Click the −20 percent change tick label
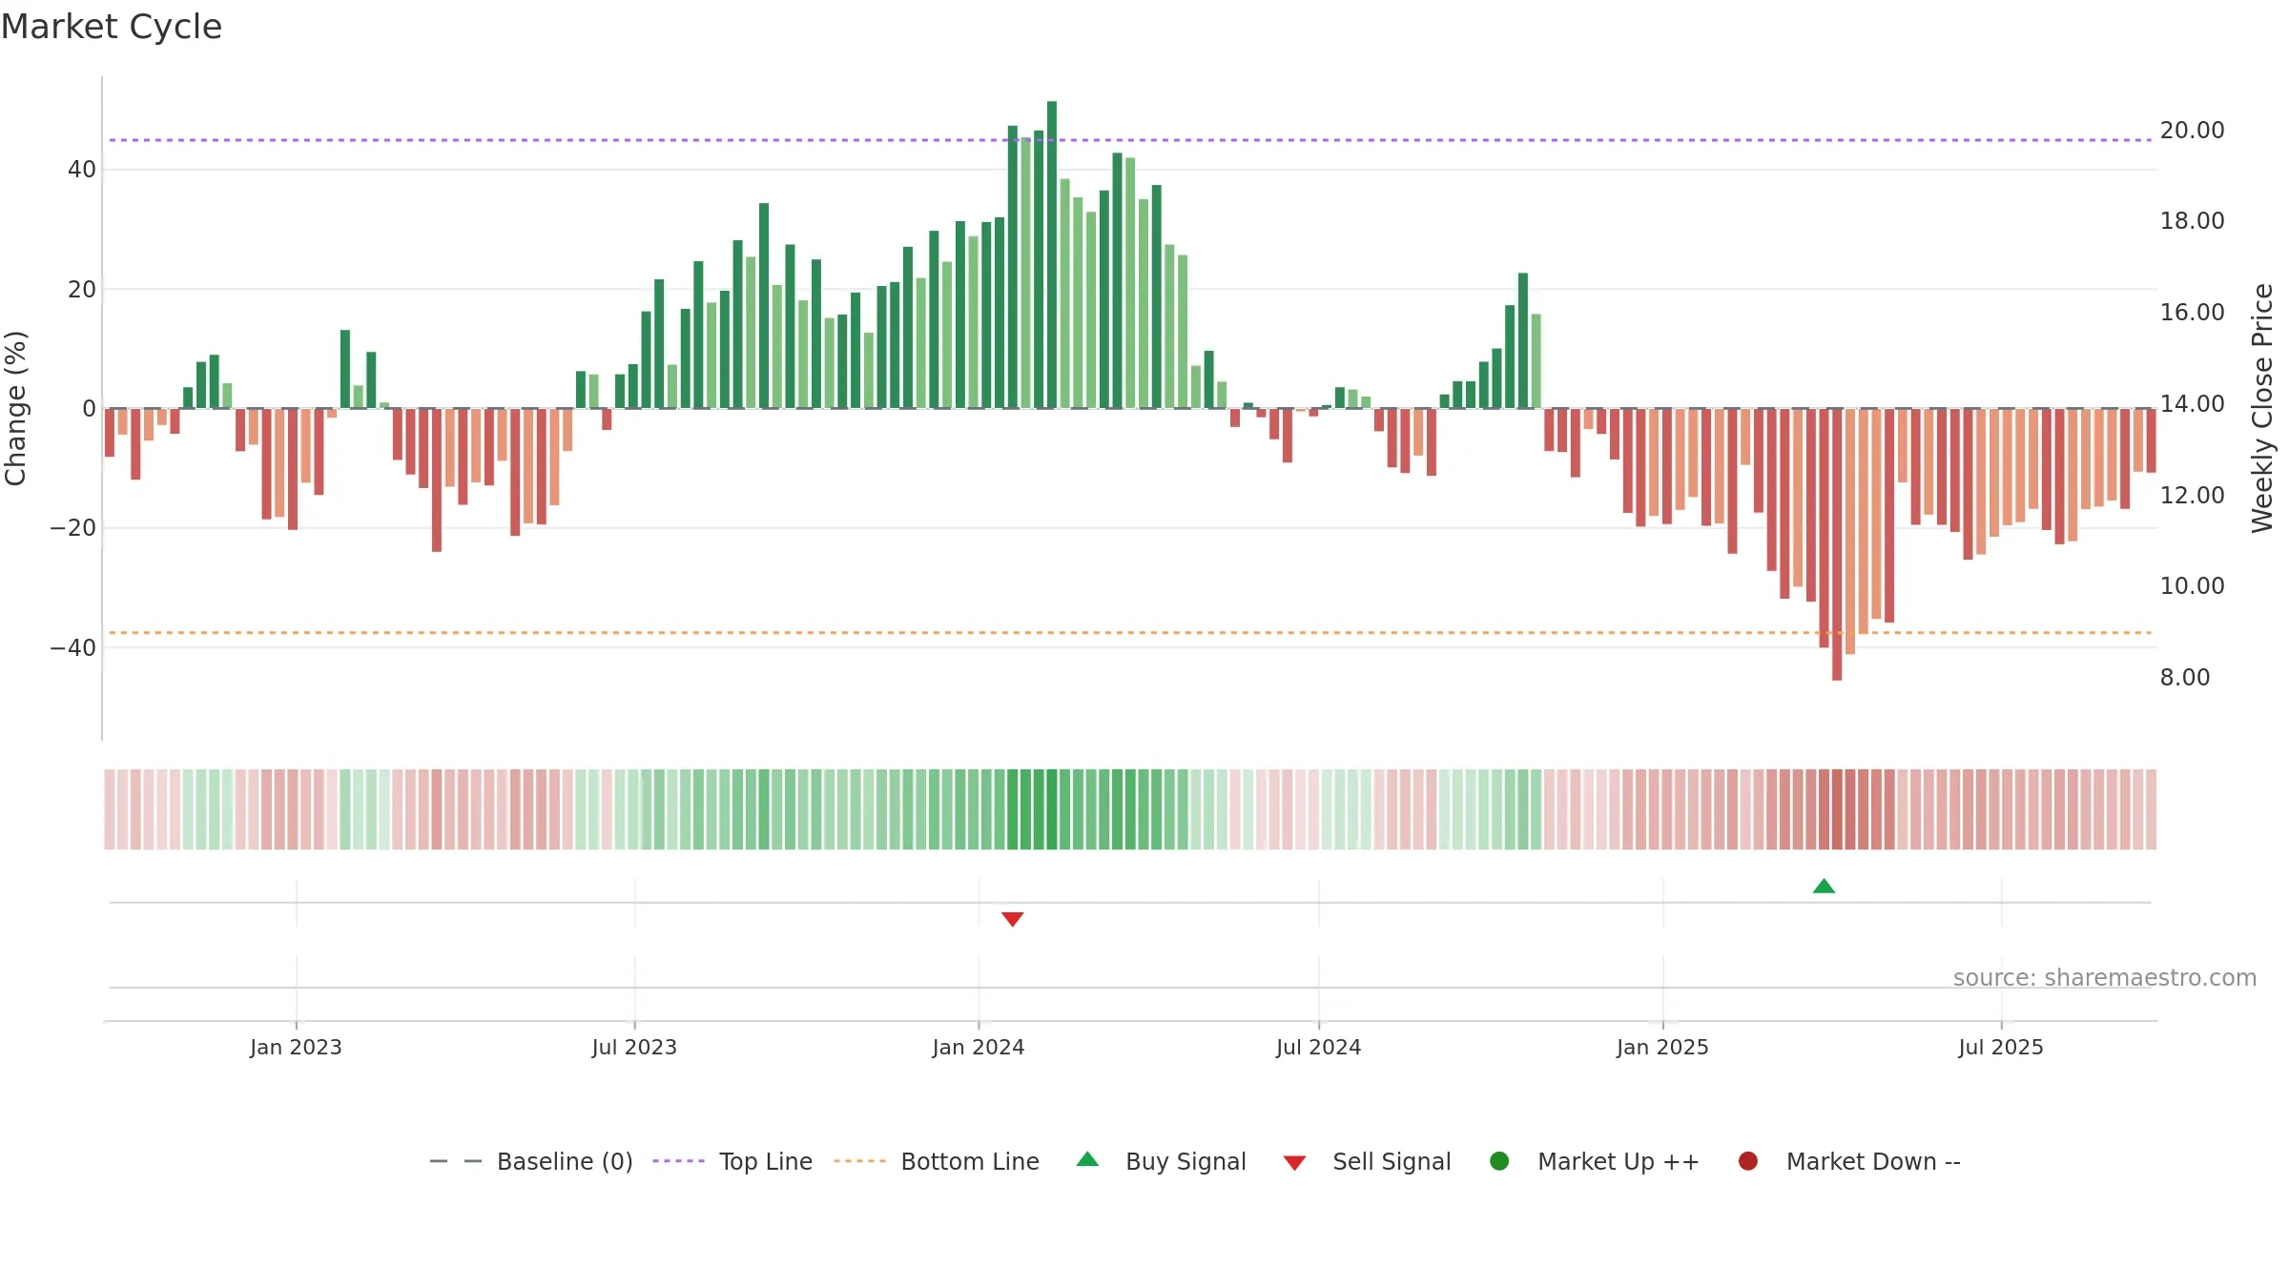Image resolution: width=2289 pixels, height=1287 pixels. tap(73, 528)
